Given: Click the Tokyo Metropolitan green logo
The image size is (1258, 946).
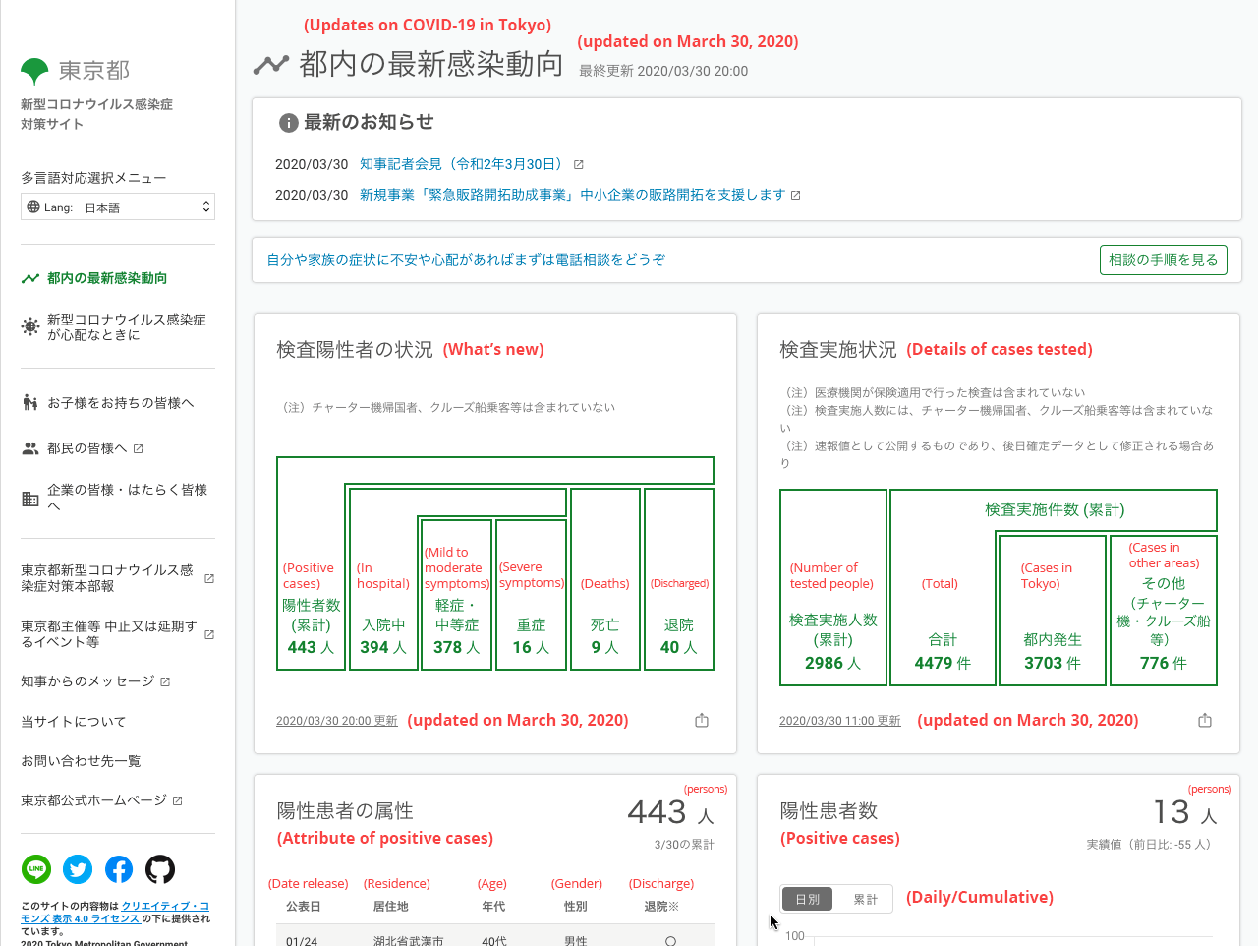Looking at the screenshot, I should 34,71.
